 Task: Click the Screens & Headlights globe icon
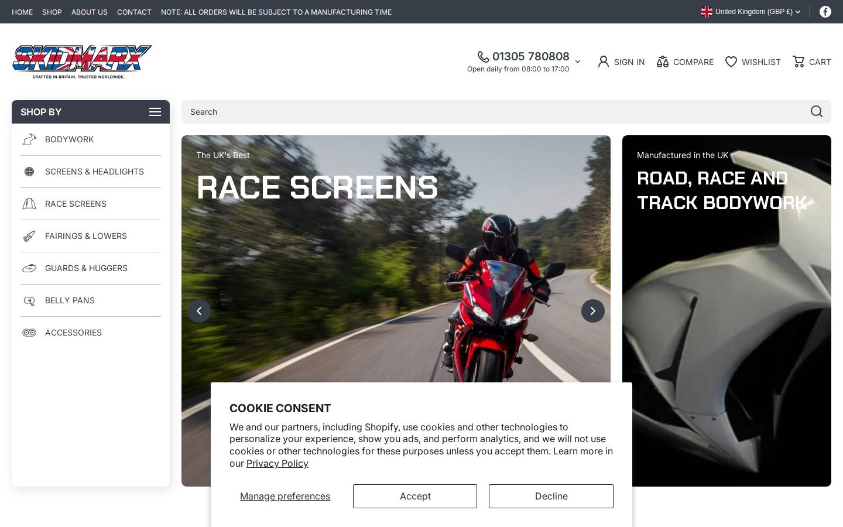point(29,172)
